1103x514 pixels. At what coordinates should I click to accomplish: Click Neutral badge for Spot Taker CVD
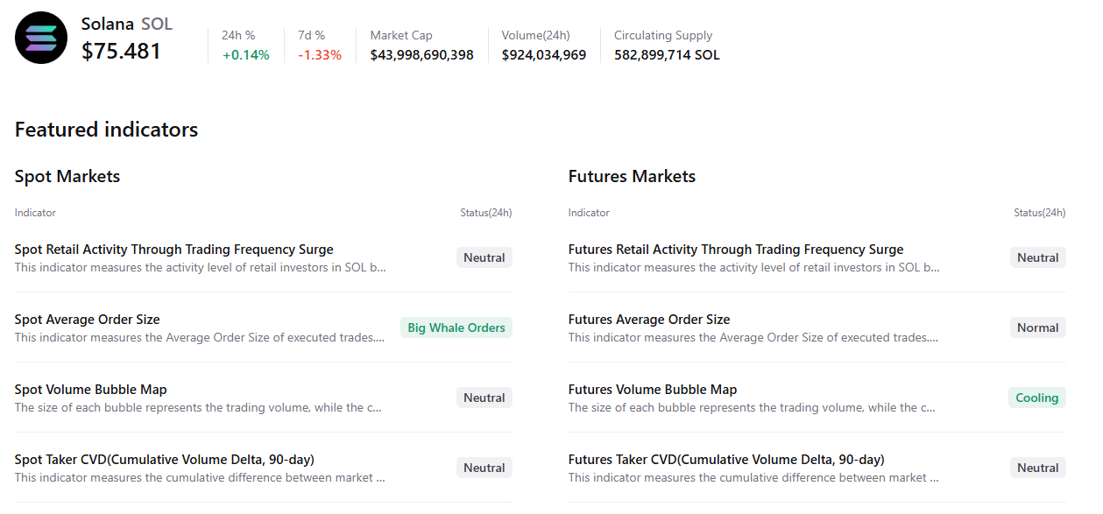tap(484, 468)
